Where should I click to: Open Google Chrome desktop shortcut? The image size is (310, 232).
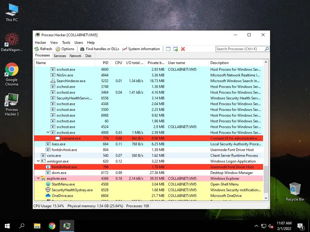click(12, 74)
